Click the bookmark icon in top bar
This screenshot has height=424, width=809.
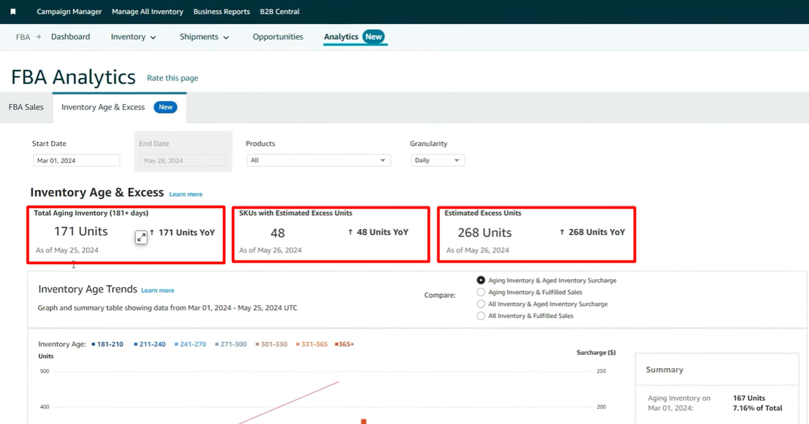click(x=13, y=12)
